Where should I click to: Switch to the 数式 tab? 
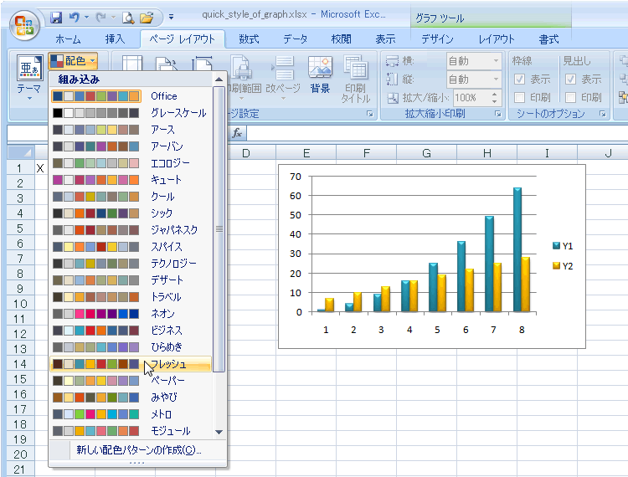pyautogui.click(x=249, y=39)
